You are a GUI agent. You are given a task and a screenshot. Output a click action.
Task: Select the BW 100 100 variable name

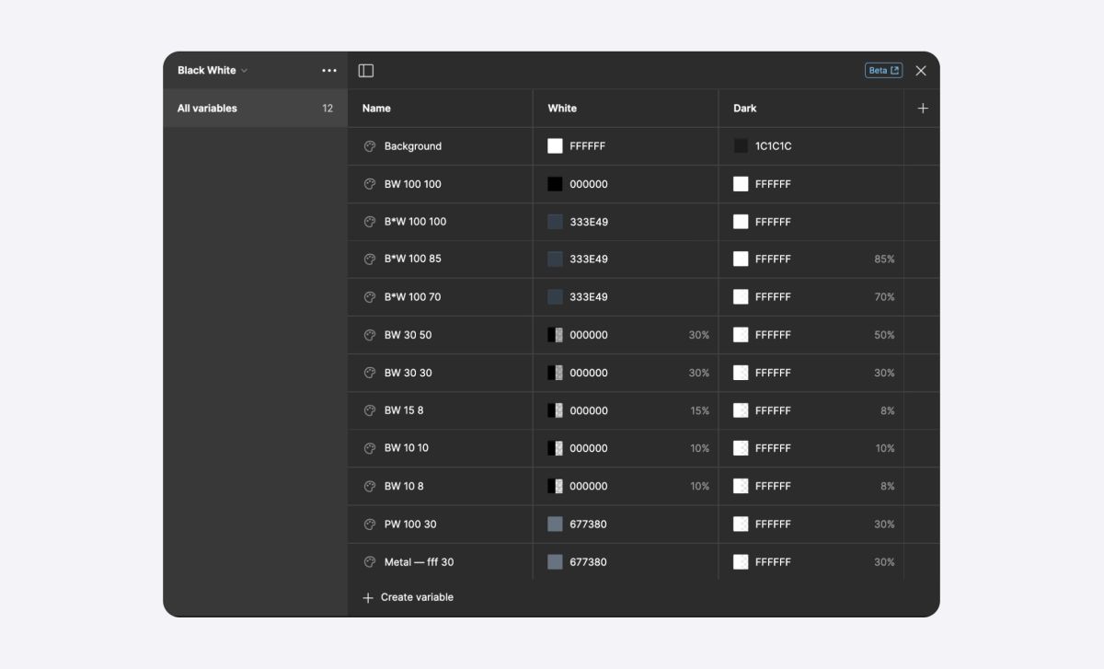413,184
